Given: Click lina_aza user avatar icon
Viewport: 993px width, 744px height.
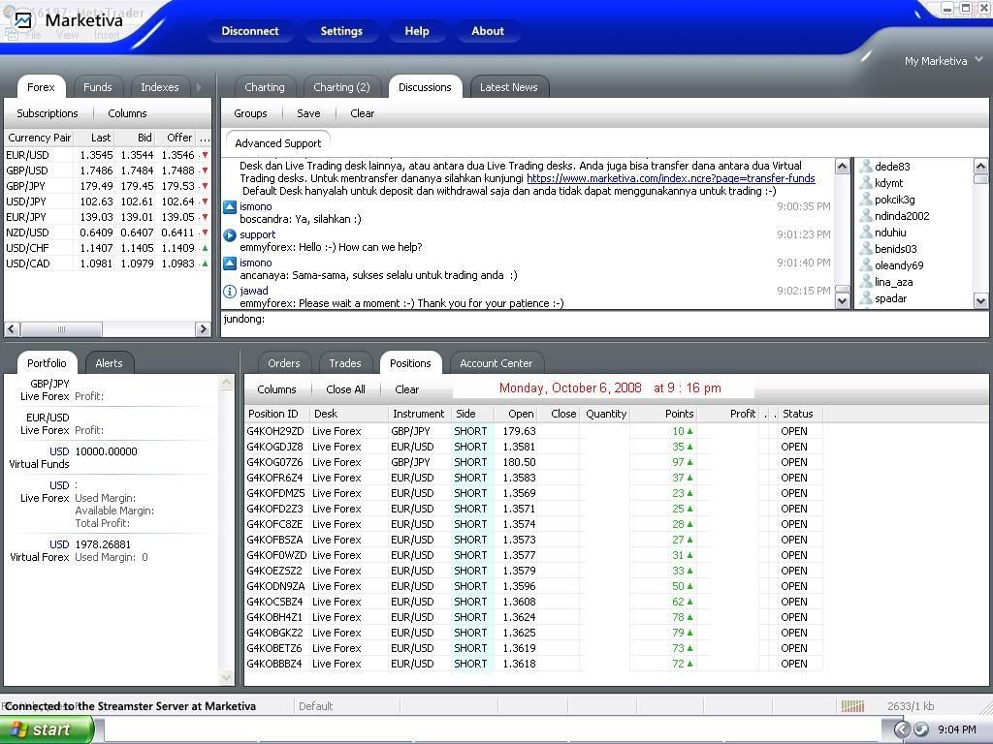Looking at the screenshot, I should click(866, 282).
